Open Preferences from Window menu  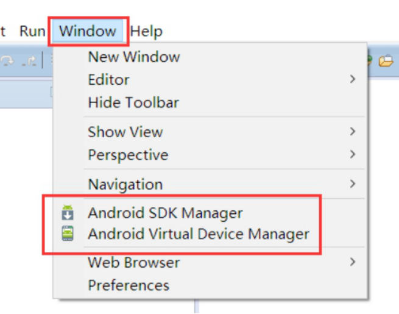click(x=210, y=285)
